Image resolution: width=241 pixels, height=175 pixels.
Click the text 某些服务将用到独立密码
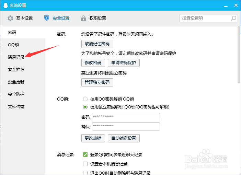[x=104, y=73]
